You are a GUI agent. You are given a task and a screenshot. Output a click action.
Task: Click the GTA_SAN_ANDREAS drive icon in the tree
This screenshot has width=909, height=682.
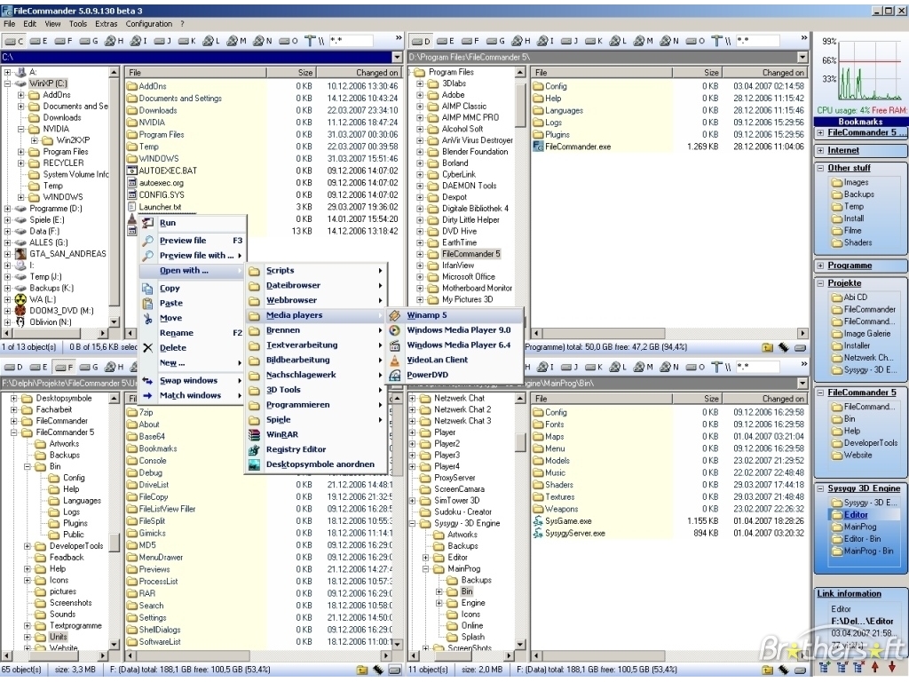(x=21, y=254)
